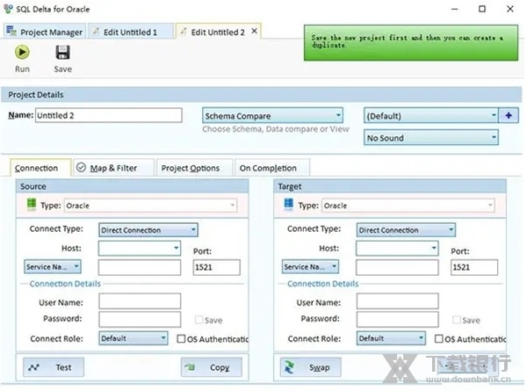Screen dimensions: 527x391
Task: Click the Source User Name field
Action: click(139, 301)
